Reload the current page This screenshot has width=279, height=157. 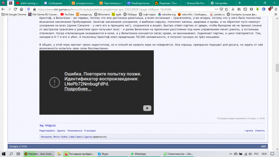pos(15,9)
